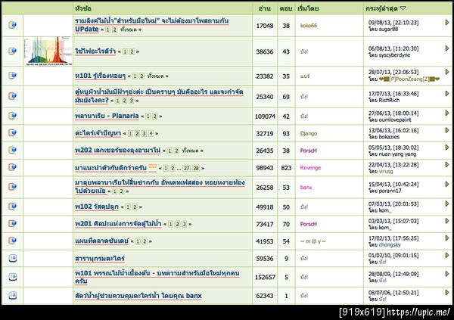Go to last post by porann17 arrow
Image resolution: width=454 pixels, height=320 pixels.
pos(447,184)
